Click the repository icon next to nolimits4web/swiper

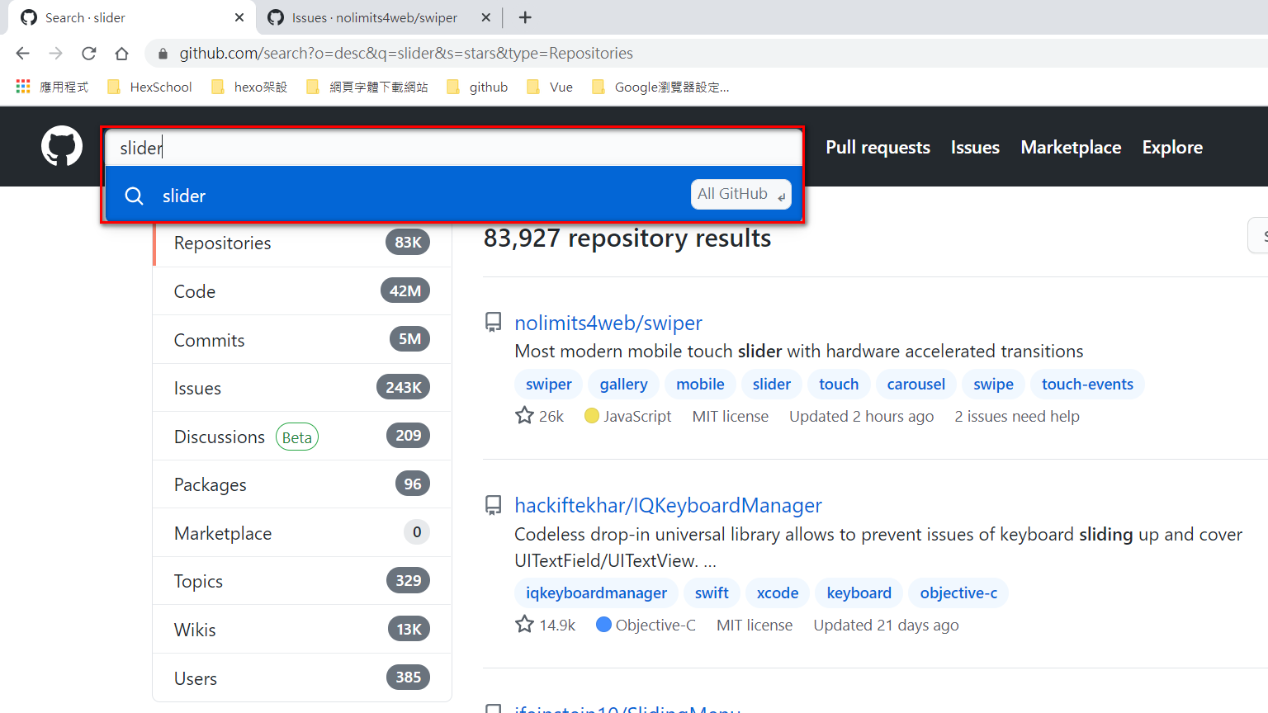click(493, 323)
